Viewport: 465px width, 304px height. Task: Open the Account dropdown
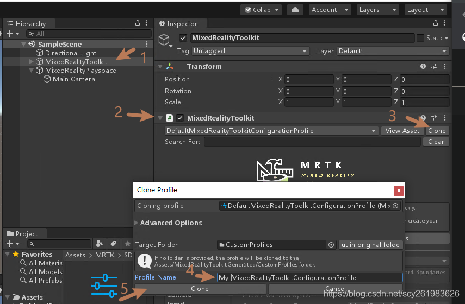(x=330, y=10)
